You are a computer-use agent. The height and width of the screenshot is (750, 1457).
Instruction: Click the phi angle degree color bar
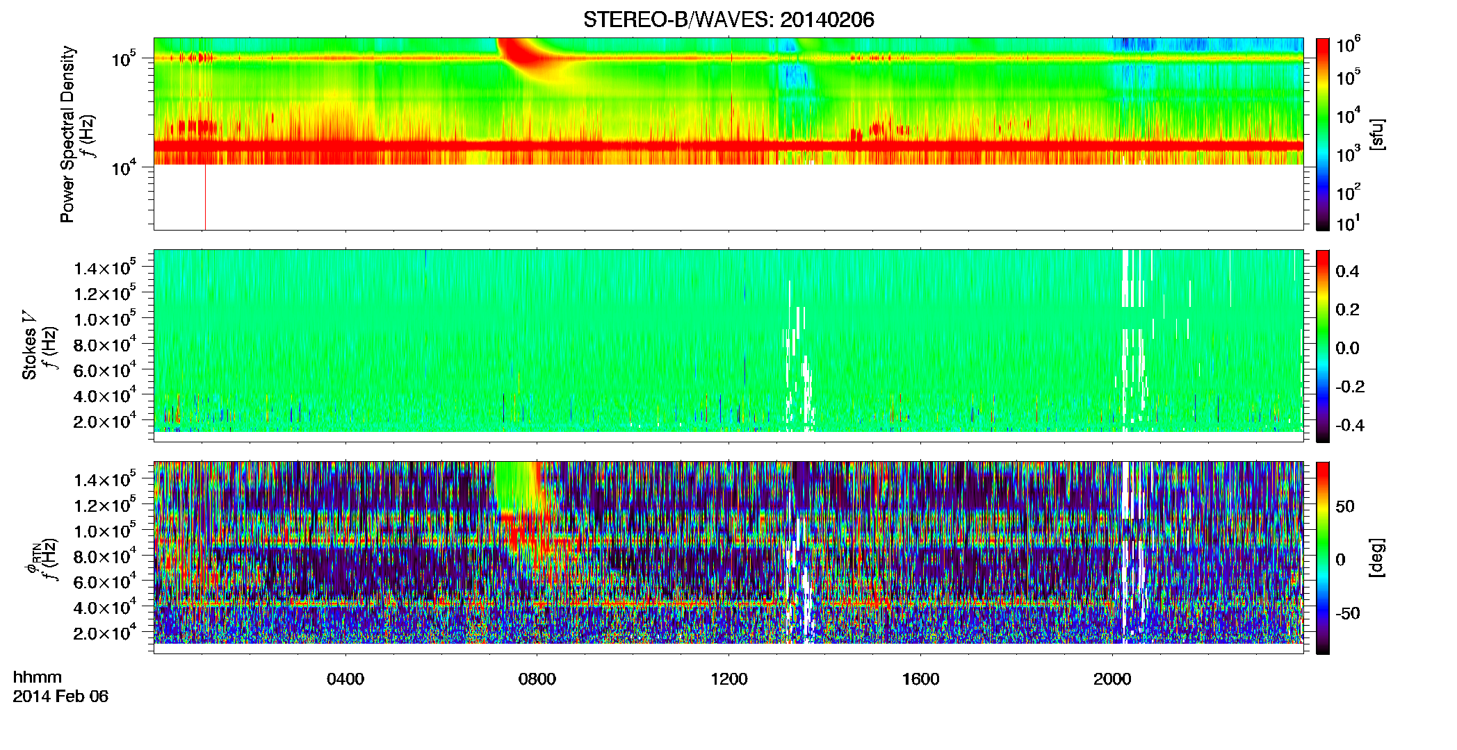(x=1322, y=558)
